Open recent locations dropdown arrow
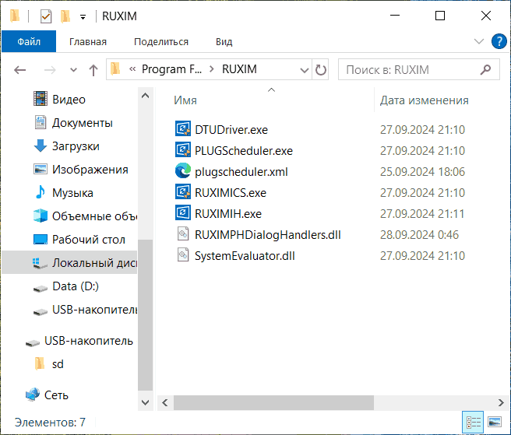 pyautogui.click(x=73, y=70)
